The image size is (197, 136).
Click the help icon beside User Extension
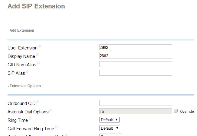tap(40, 46)
